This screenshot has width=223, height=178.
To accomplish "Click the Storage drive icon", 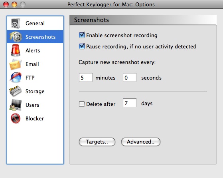I will point(16,91).
